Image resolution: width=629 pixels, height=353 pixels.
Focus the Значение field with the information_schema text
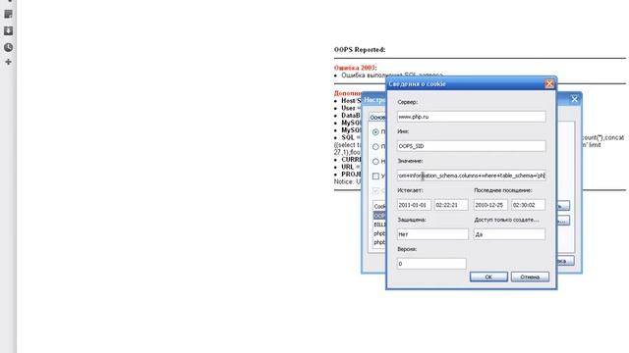click(x=472, y=176)
